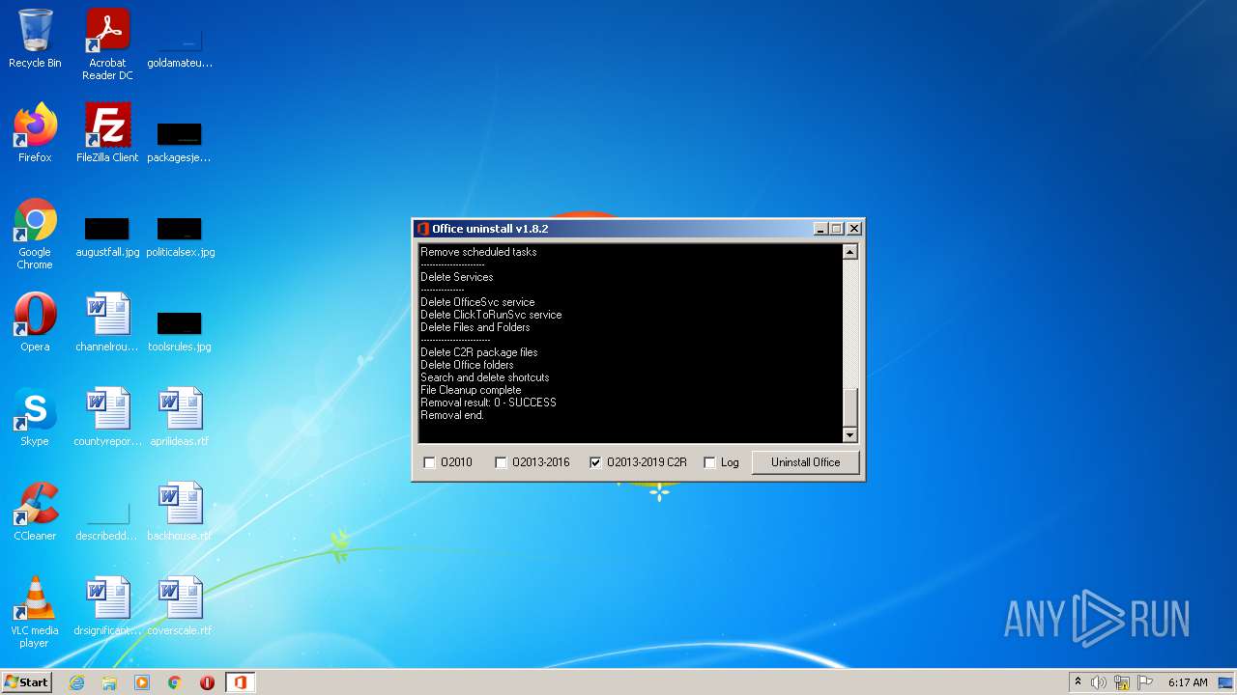
Task: Click the 'File Cleanup complete' log line
Action: [x=471, y=390]
